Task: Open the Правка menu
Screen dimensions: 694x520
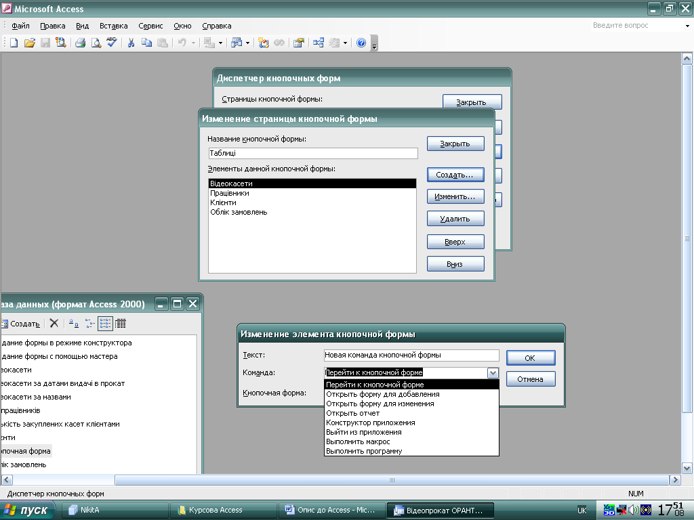Action: [x=53, y=26]
